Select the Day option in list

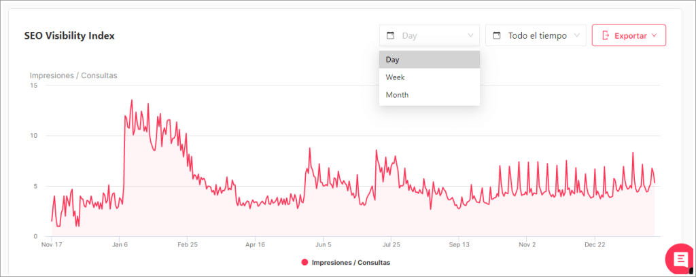[430, 59]
